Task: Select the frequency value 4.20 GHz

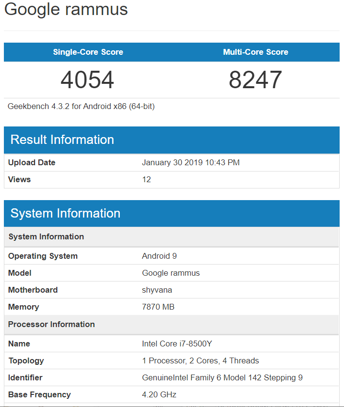Action: click(159, 394)
